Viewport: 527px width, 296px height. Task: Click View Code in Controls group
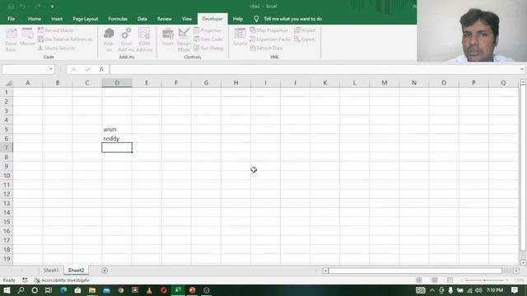pos(208,39)
